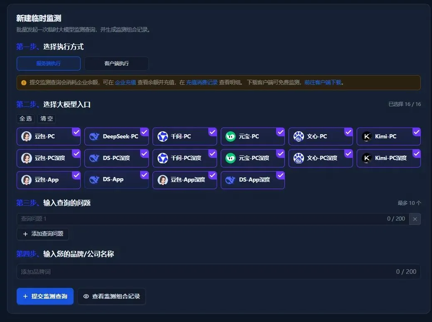Viewport: 432px width, 322px height.
Task: Follow the 前往客户端下载 link
Action: tap(323, 83)
